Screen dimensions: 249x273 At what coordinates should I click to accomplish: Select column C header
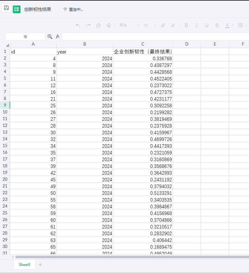pos(143,44)
